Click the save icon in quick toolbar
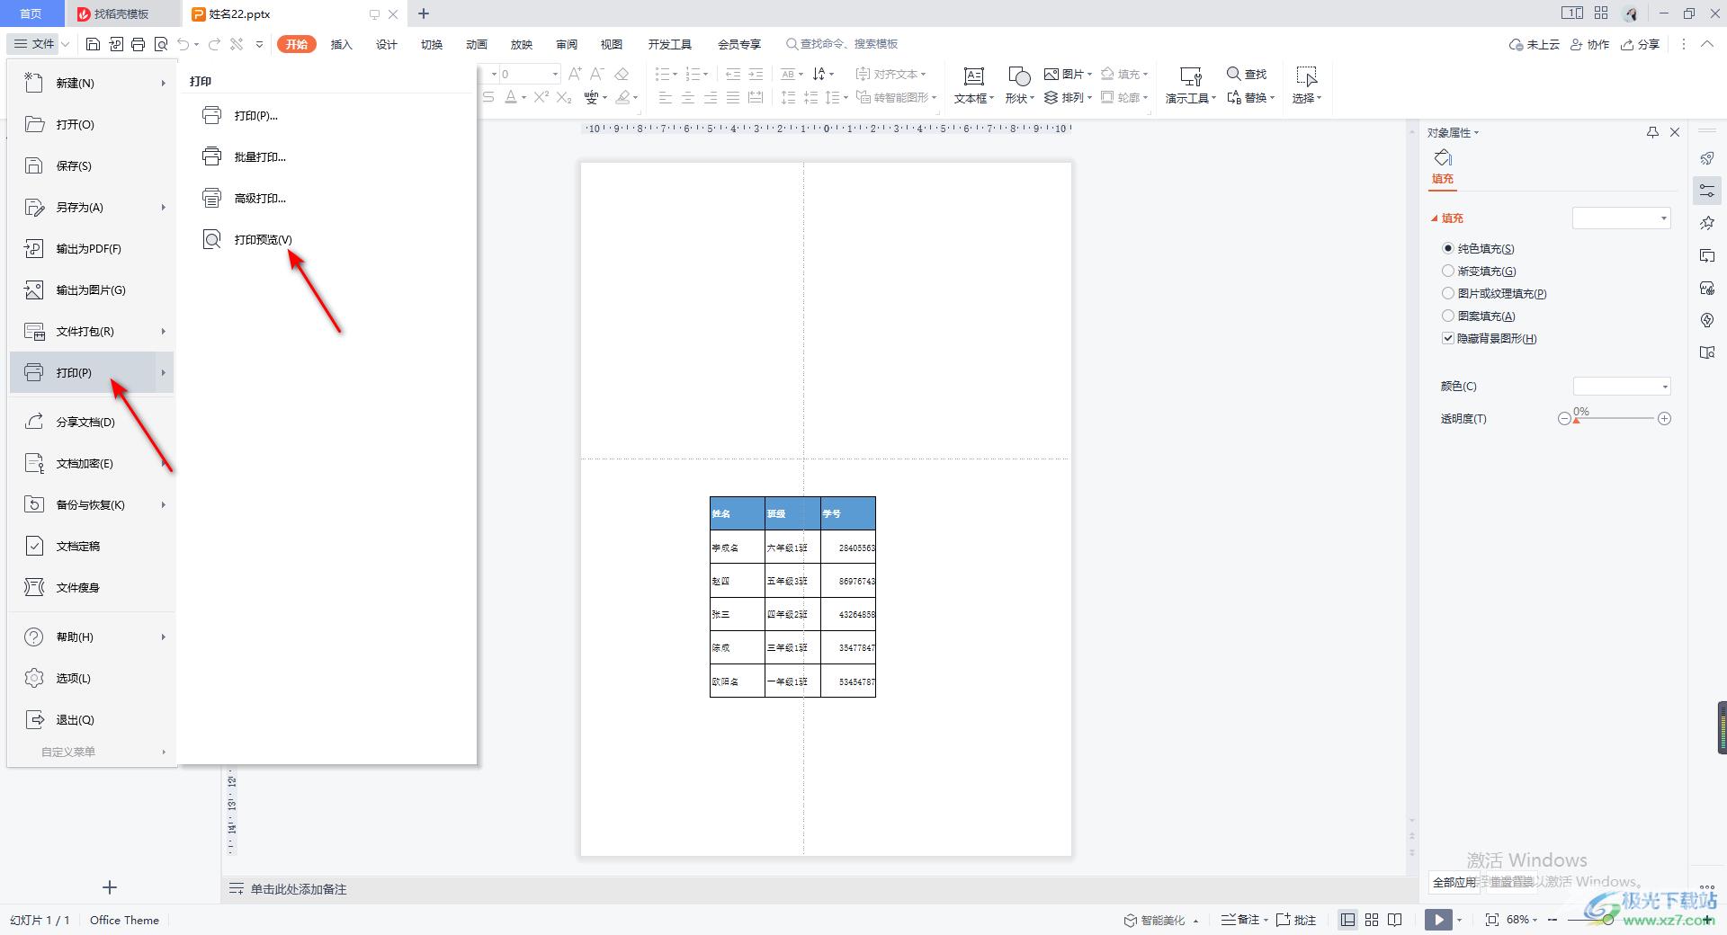This screenshot has width=1727, height=935. click(x=93, y=44)
